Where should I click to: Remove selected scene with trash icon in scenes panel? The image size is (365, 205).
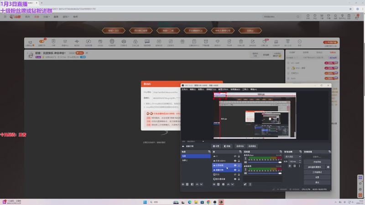[187, 184]
